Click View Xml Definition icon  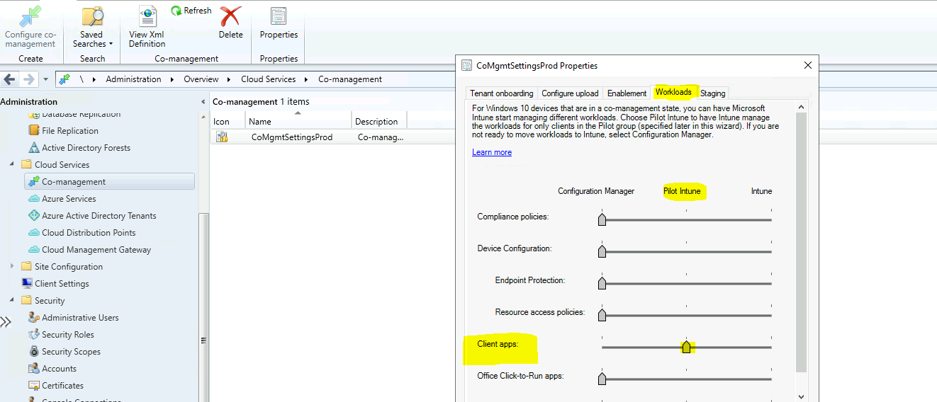147,16
